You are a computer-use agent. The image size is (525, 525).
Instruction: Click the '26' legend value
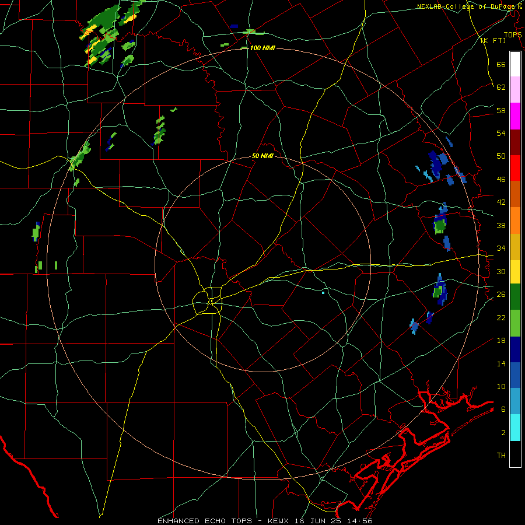[501, 295]
